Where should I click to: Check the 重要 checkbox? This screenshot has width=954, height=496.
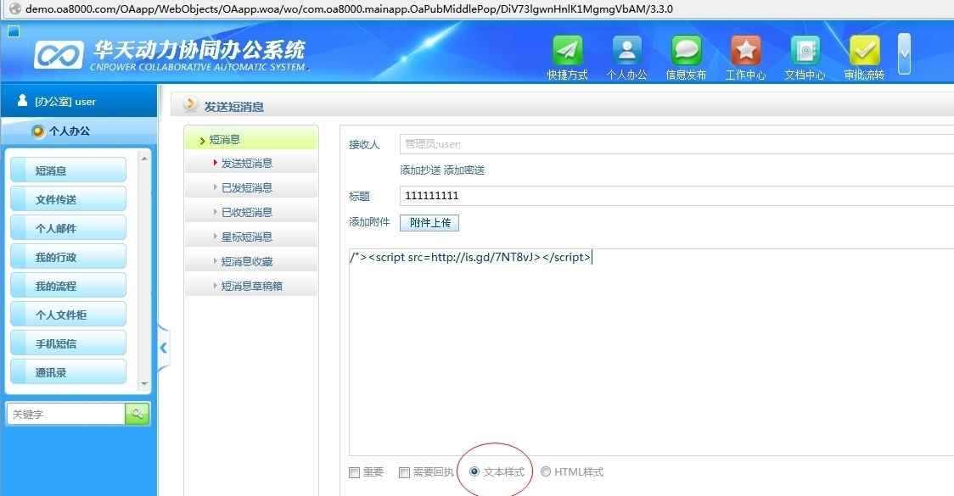(x=354, y=472)
